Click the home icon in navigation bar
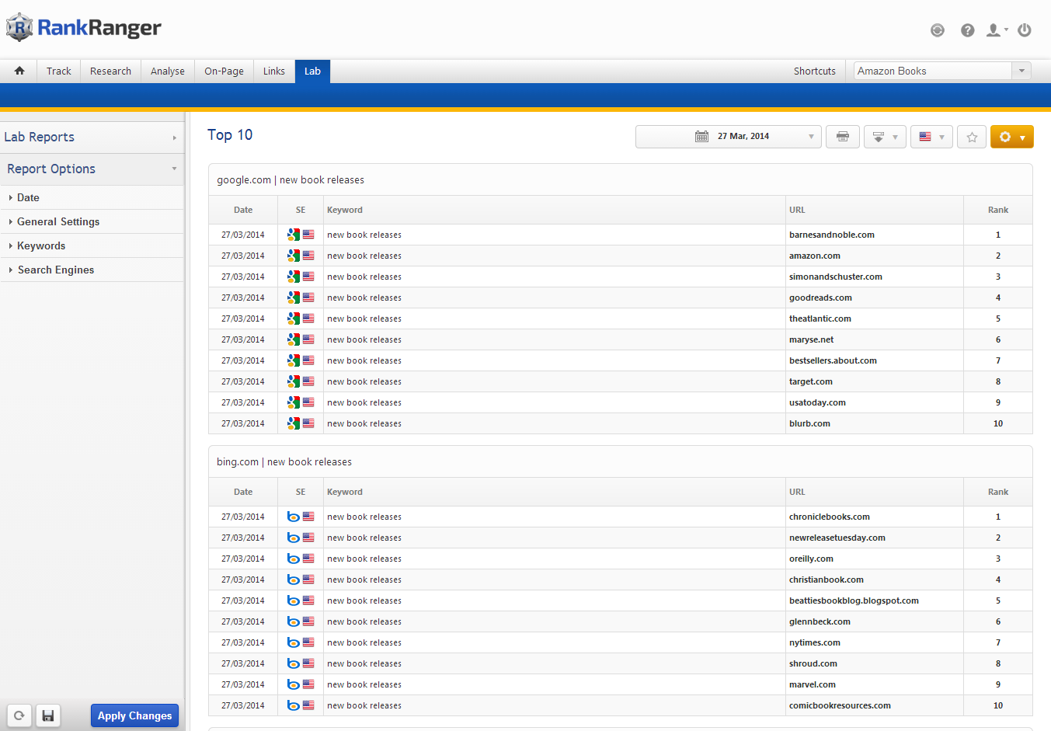 coord(19,71)
